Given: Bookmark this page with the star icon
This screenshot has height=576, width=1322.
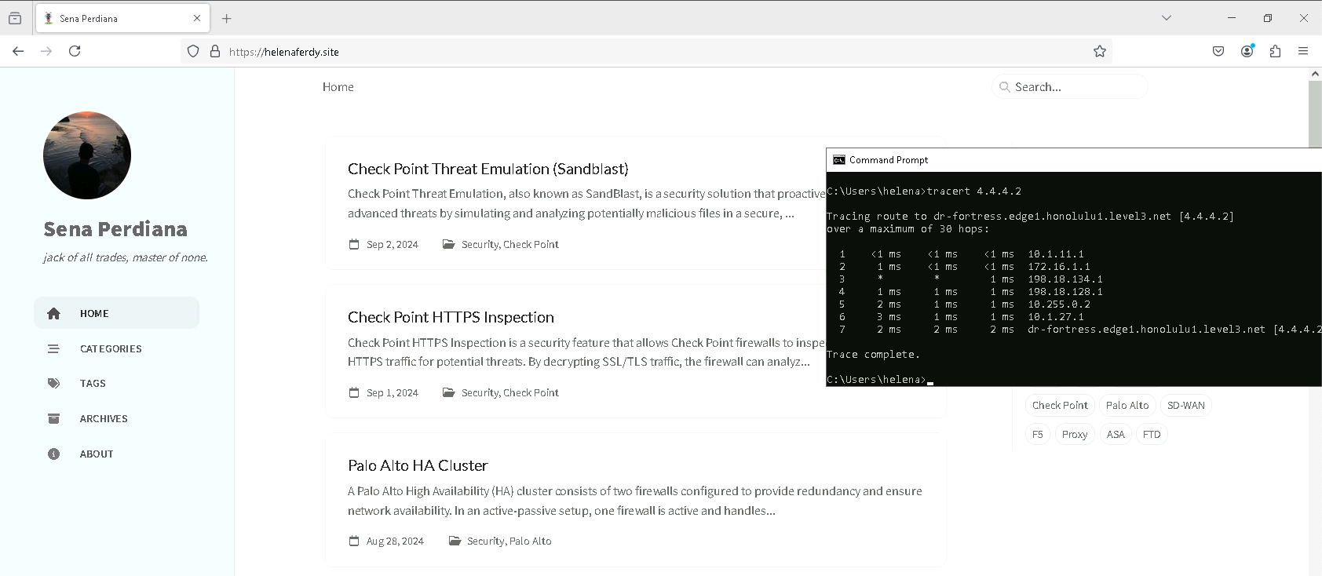Looking at the screenshot, I should click(1099, 51).
